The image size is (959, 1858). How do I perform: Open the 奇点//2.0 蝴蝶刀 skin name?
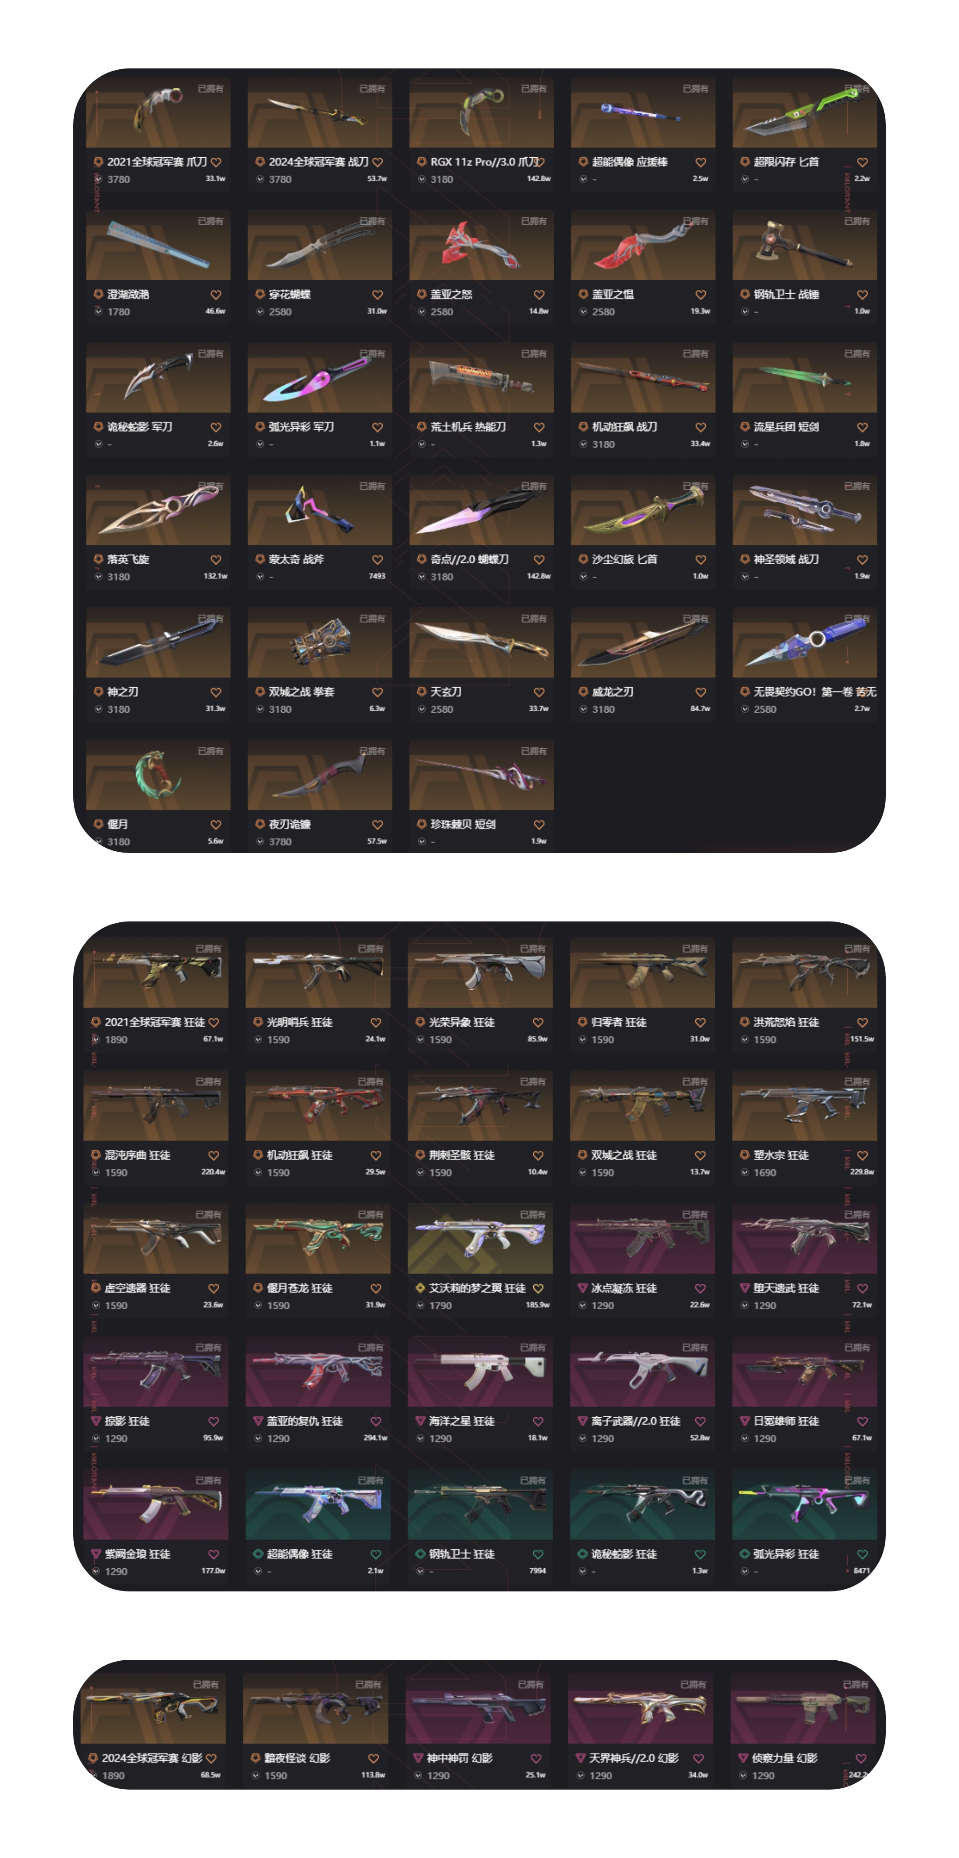point(470,560)
